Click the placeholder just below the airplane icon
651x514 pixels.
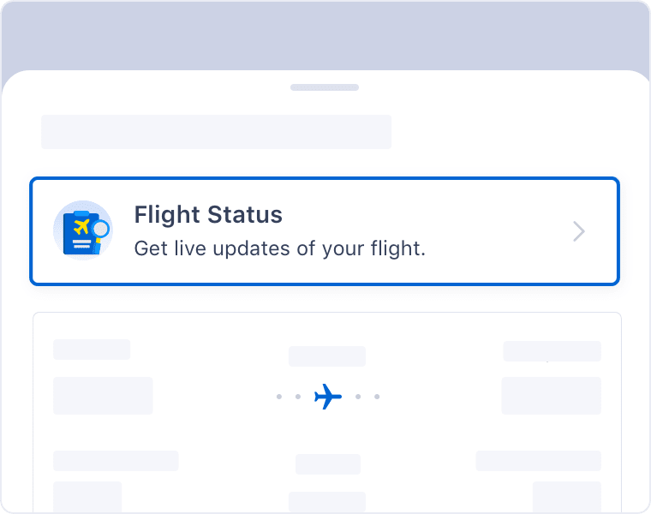(328, 464)
